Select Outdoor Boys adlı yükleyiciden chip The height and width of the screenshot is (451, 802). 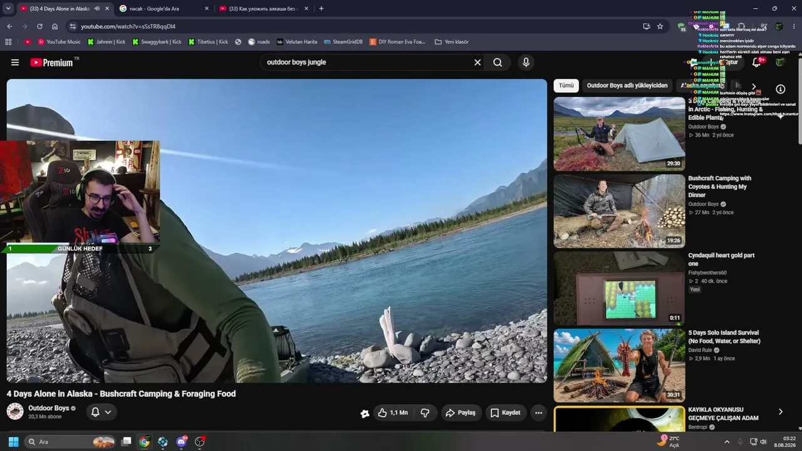click(627, 85)
